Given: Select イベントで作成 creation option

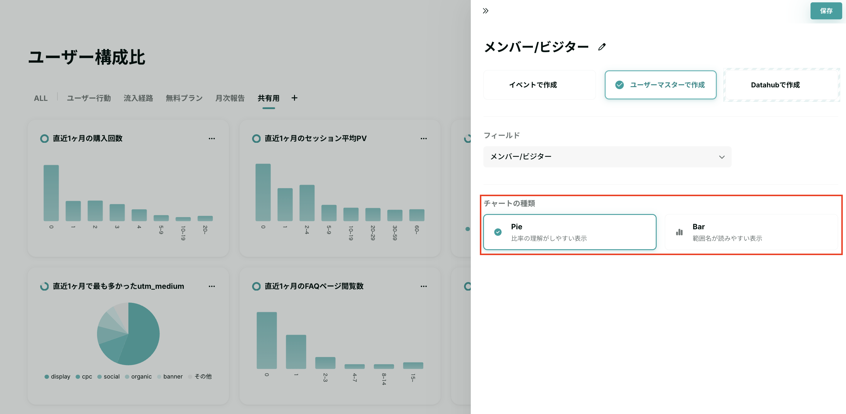Looking at the screenshot, I should point(539,85).
